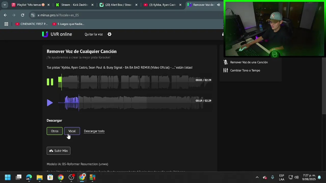
Task: Go back in browser history
Action: click(x=5, y=15)
